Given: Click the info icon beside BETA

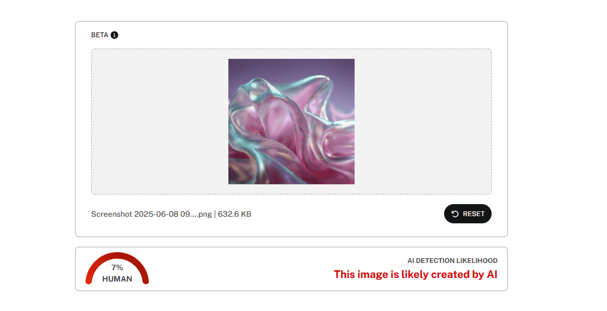Looking at the screenshot, I should (114, 35).
